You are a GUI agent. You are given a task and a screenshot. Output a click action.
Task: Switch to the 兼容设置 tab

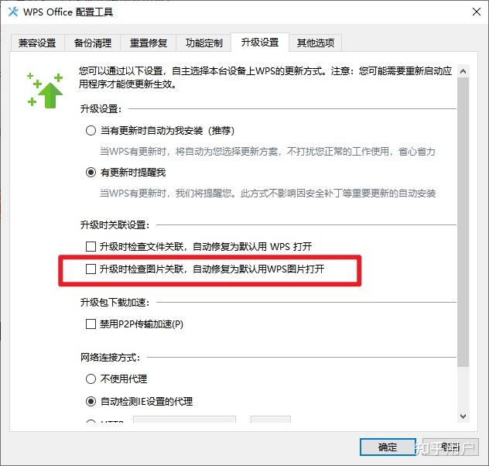(x=37, y=43)
